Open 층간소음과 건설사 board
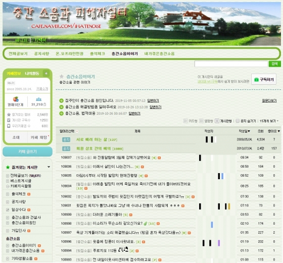This screenshot has height=263, width=283. click(x=26, y=218)
